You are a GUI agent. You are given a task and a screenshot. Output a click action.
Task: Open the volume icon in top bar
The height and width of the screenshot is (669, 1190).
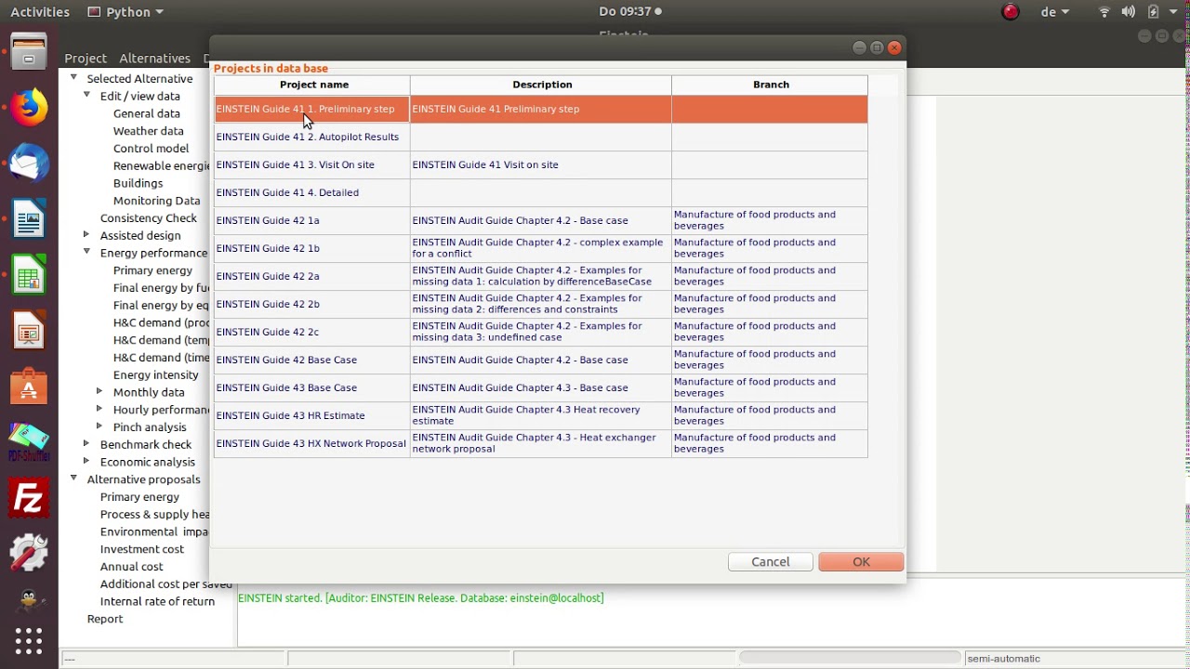[1129, 12]
